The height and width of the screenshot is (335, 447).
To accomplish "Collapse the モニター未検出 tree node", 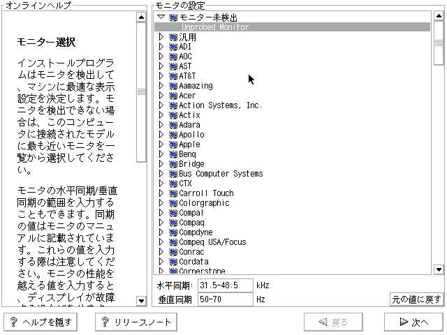I will click(161, 17).
